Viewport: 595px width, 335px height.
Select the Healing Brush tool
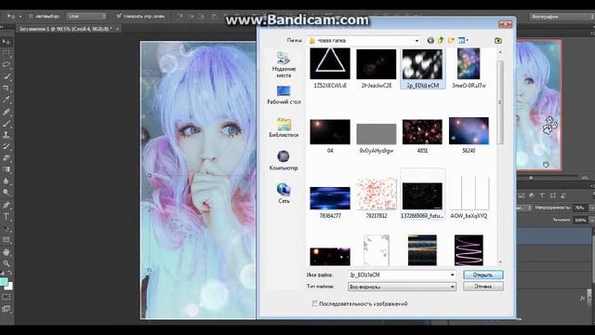pyautogui.click(x=7, y=112)
